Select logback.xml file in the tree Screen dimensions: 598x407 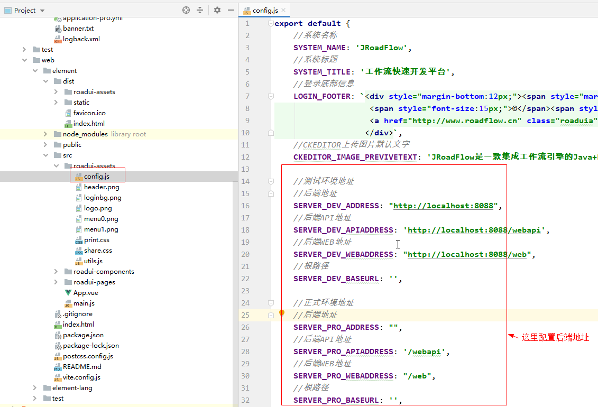(81, 39)
